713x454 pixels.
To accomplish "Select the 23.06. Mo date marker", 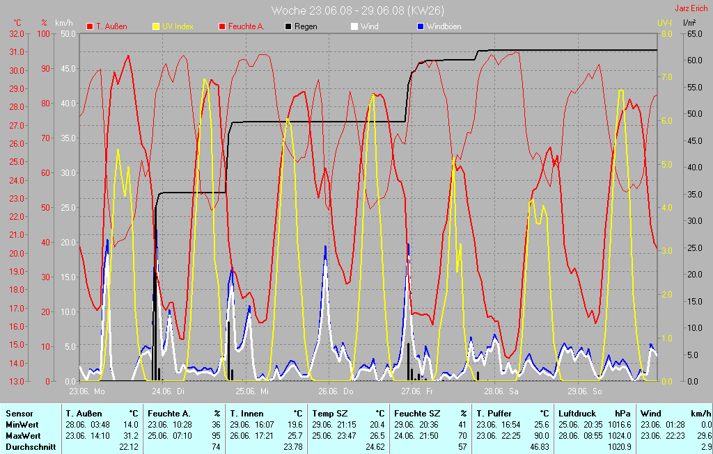I will 87,391.
